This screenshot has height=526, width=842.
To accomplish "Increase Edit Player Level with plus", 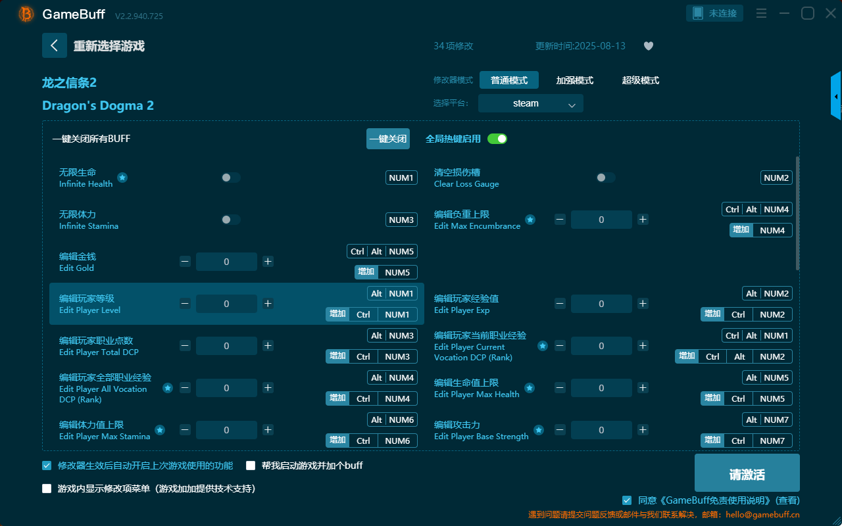I will (268, 304).
